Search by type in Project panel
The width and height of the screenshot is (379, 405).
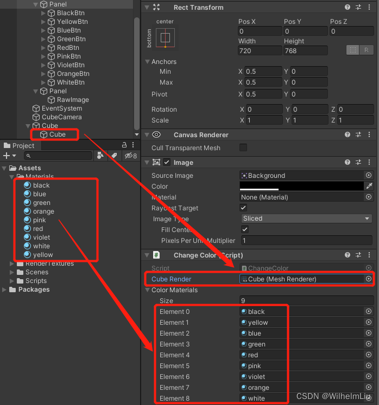point(100,156)
